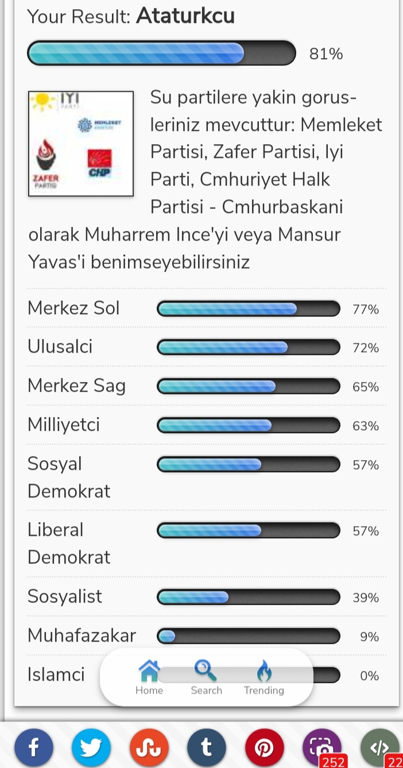Pin result on Pinterest
Screen dimensions: 403x768
coord(265,747)
